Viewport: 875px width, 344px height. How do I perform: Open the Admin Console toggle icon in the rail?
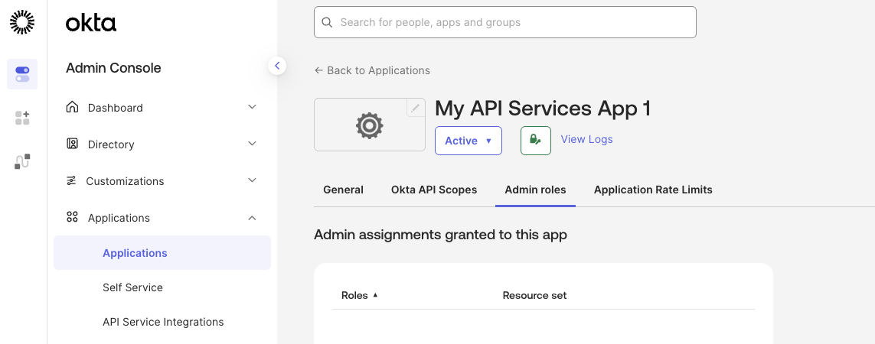pos(22,74)
